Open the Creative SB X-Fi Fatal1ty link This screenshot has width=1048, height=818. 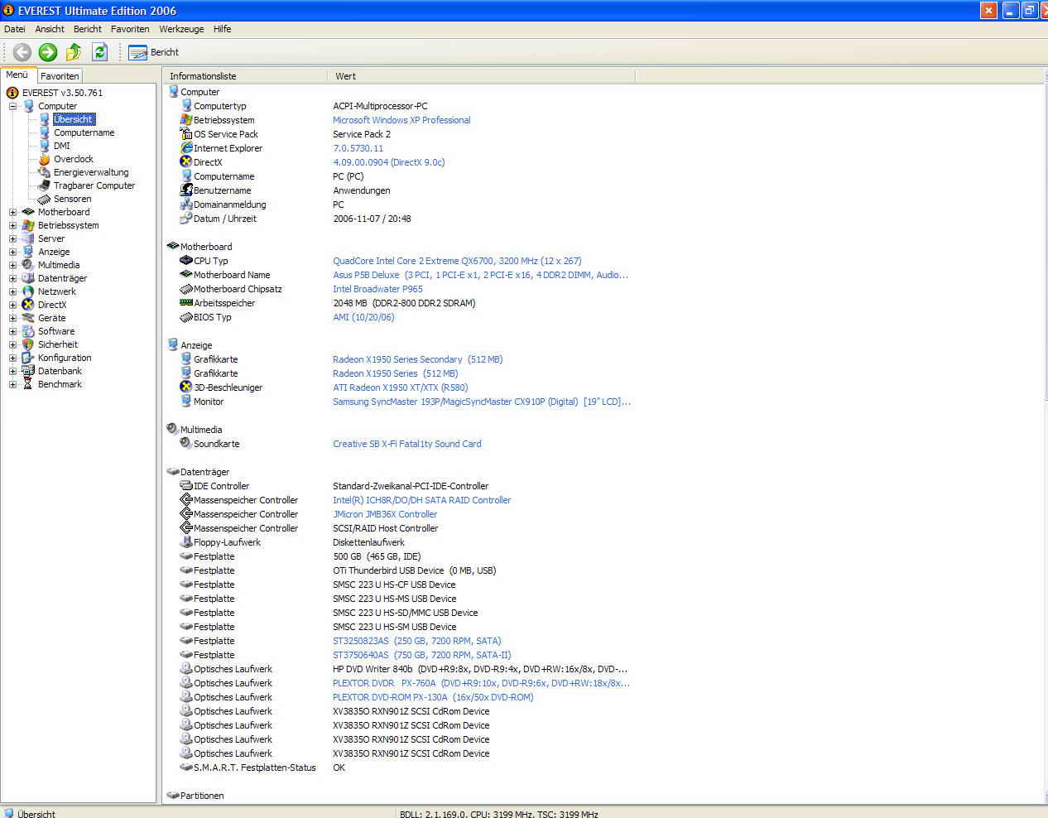pos(406,444)
